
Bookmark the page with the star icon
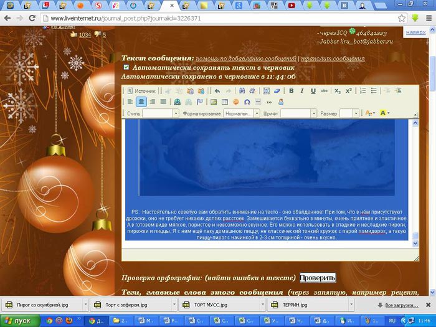coord(402,18)
